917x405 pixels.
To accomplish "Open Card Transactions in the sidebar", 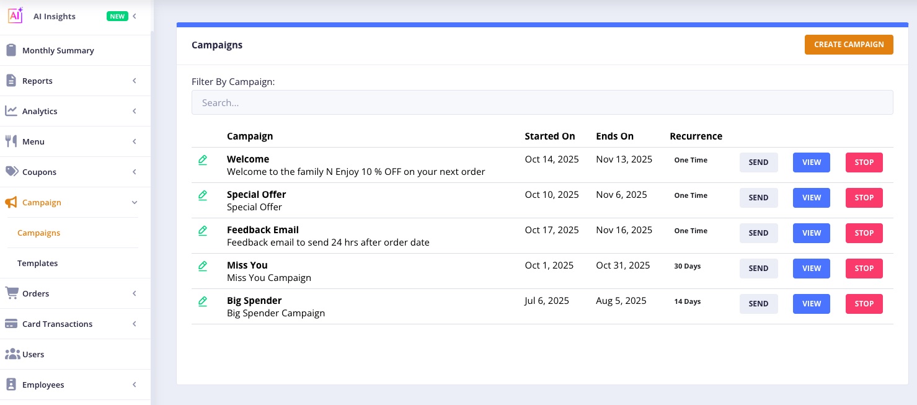I will pyautogui.click(x=57, y=324).
